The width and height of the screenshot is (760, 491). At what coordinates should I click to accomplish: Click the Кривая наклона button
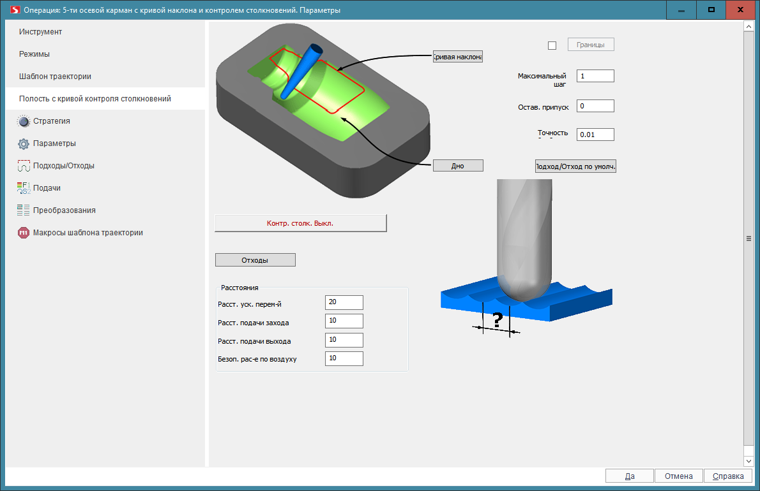point(457,57)
